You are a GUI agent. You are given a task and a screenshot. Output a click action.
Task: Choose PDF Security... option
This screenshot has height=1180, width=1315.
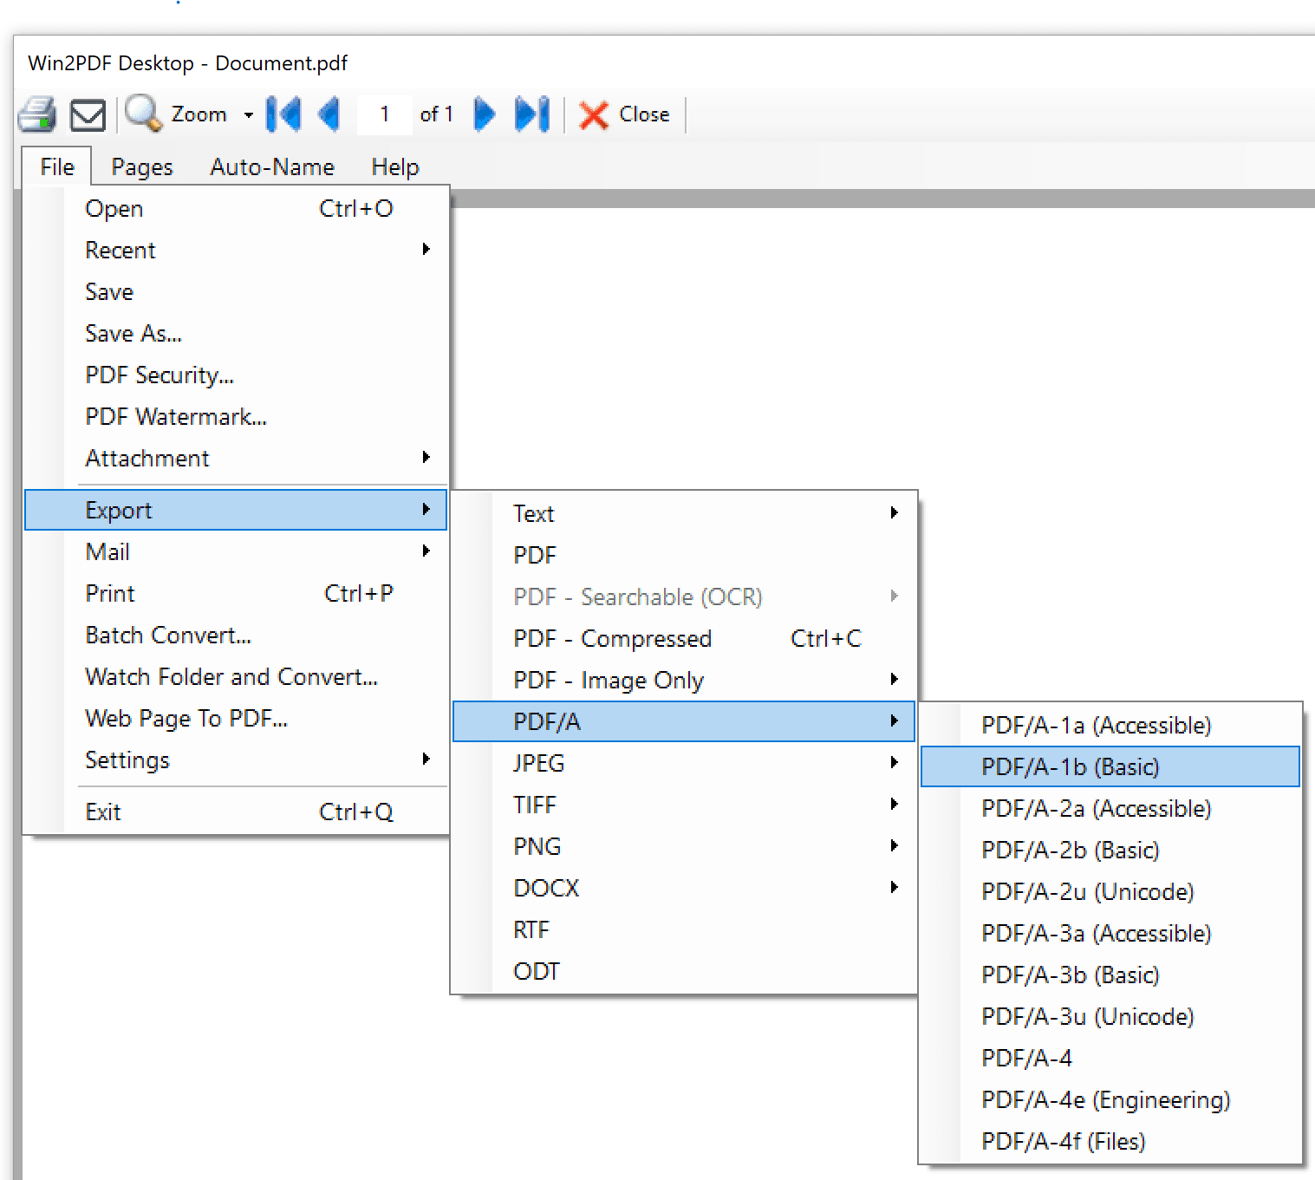[236, 375]
